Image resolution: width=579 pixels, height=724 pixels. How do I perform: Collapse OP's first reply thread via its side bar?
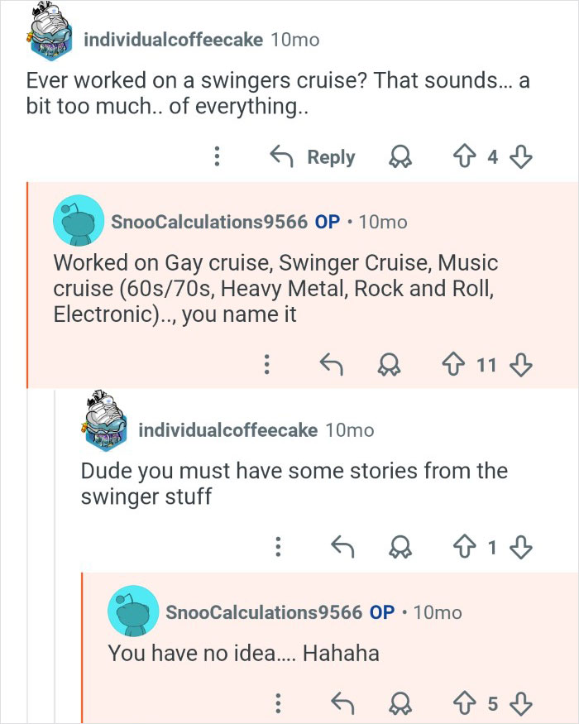click(x=29, y=281)
